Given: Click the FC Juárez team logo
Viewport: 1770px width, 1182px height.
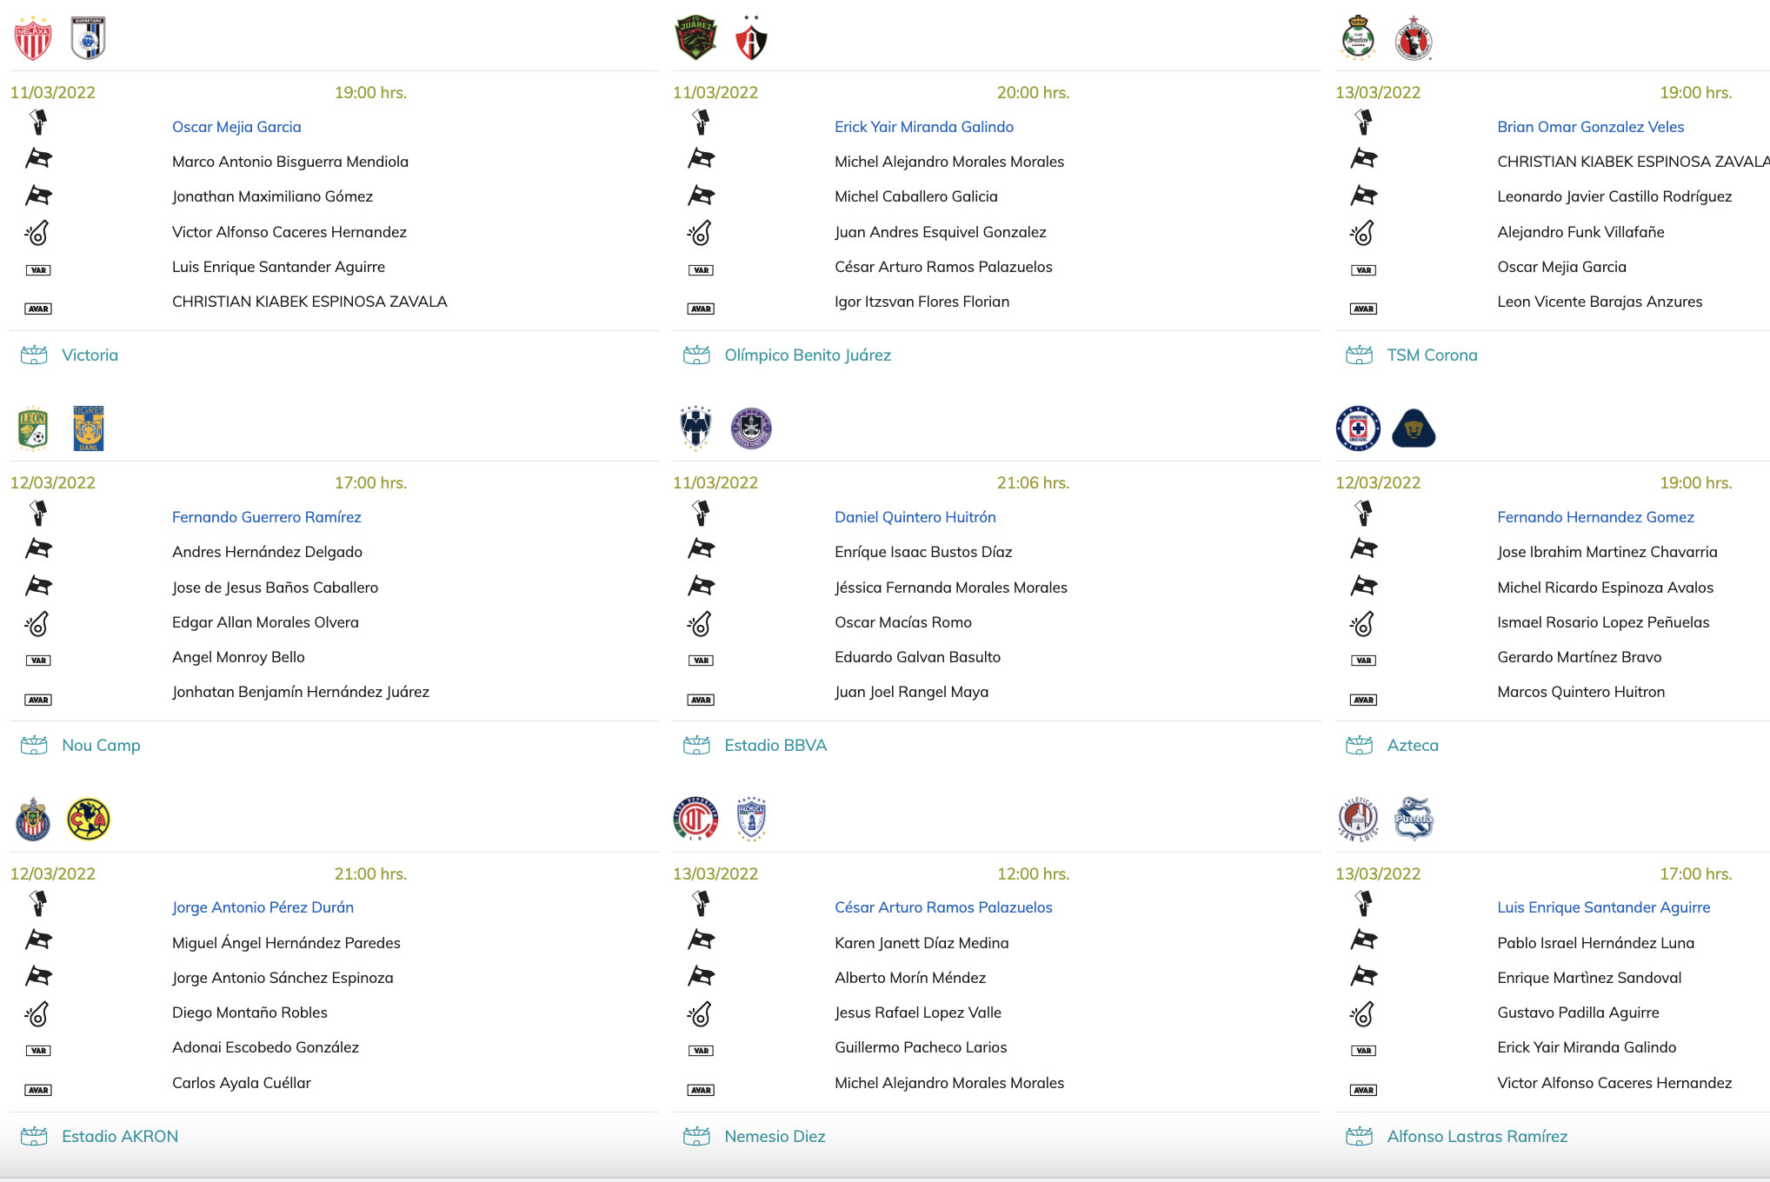Looking at the screenshot, I should click(x=695, y=38).
